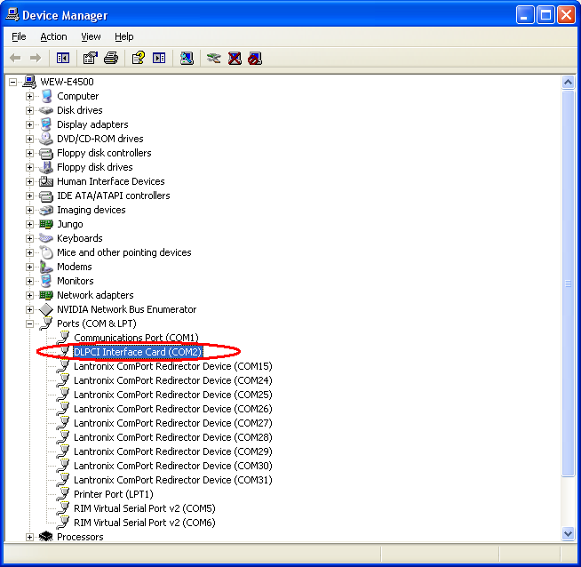581x567 pixels.
Task: Select RIM Virtual Serial Port v2 (COM5)
Action: point(144,508)
